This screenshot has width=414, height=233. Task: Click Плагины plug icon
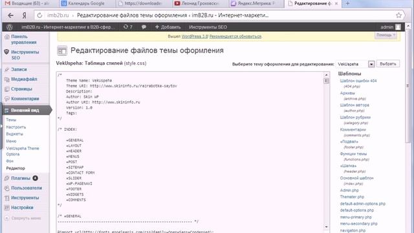coord(7,179)
